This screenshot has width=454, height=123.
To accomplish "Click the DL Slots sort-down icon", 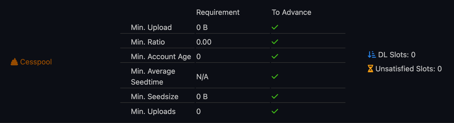I will 372,55.
